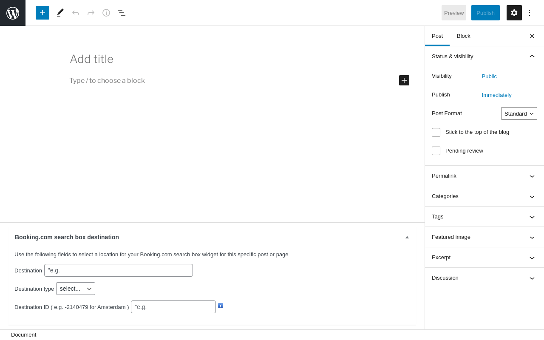Click the WordPress logo icon
The height and width of the screenshot is (340, 544).
13,13
